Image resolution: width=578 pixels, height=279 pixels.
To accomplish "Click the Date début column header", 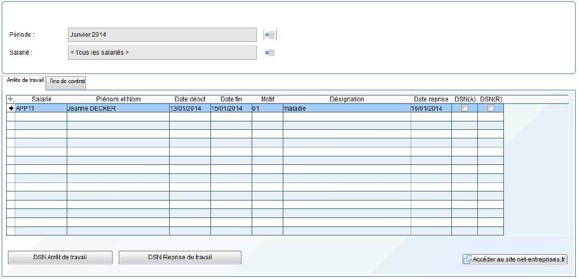I will [190, 99].
